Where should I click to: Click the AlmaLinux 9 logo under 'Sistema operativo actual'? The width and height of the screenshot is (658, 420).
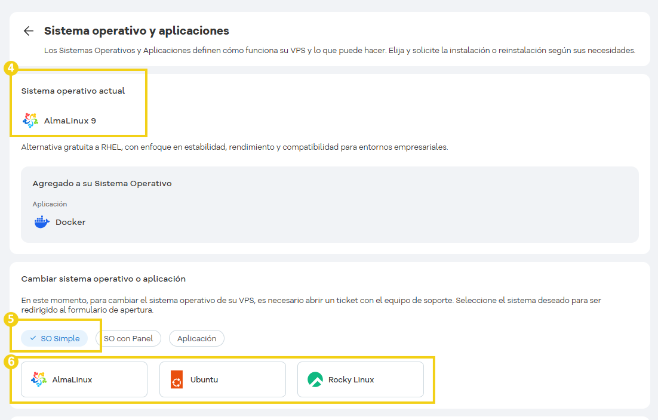pos(30,120)
